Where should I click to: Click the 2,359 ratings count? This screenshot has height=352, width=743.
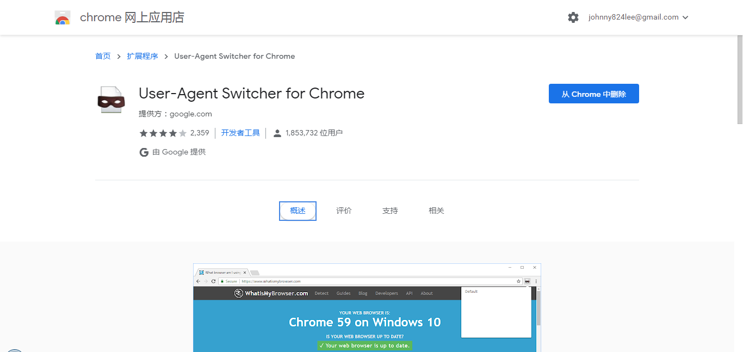(200, 133)
